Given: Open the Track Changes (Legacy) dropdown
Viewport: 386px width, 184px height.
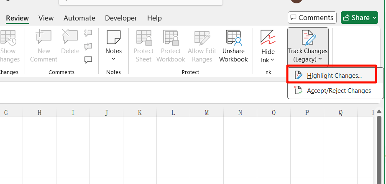Looking at the screenshot, I should [x=308, y=47].
